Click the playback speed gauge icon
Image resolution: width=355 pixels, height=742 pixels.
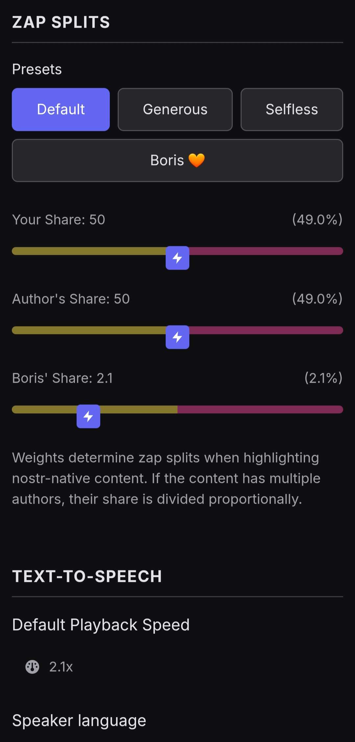pyautogui.click(x=32, y=667)
